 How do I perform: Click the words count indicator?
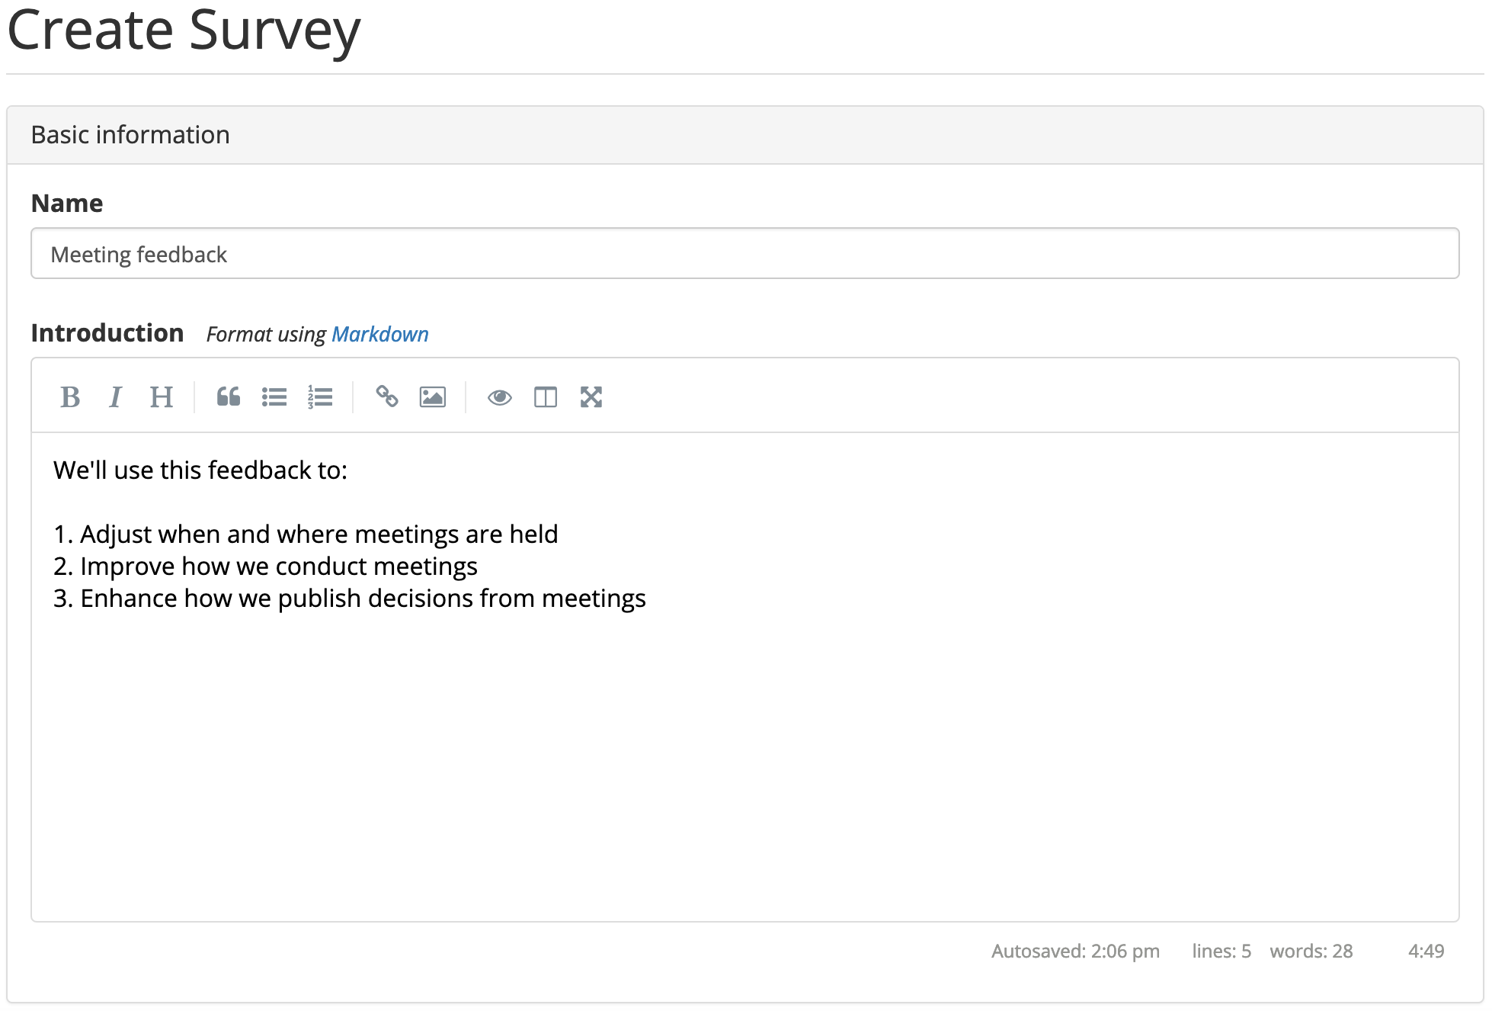tap(1311, 952)
